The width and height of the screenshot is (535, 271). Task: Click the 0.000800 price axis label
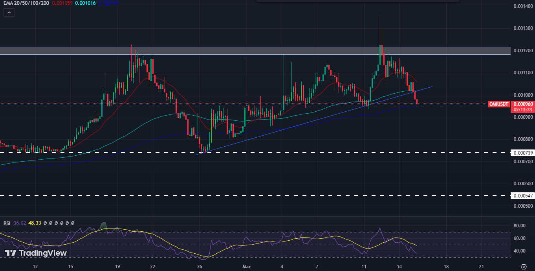pyautogui.click(x=523, y=139)
